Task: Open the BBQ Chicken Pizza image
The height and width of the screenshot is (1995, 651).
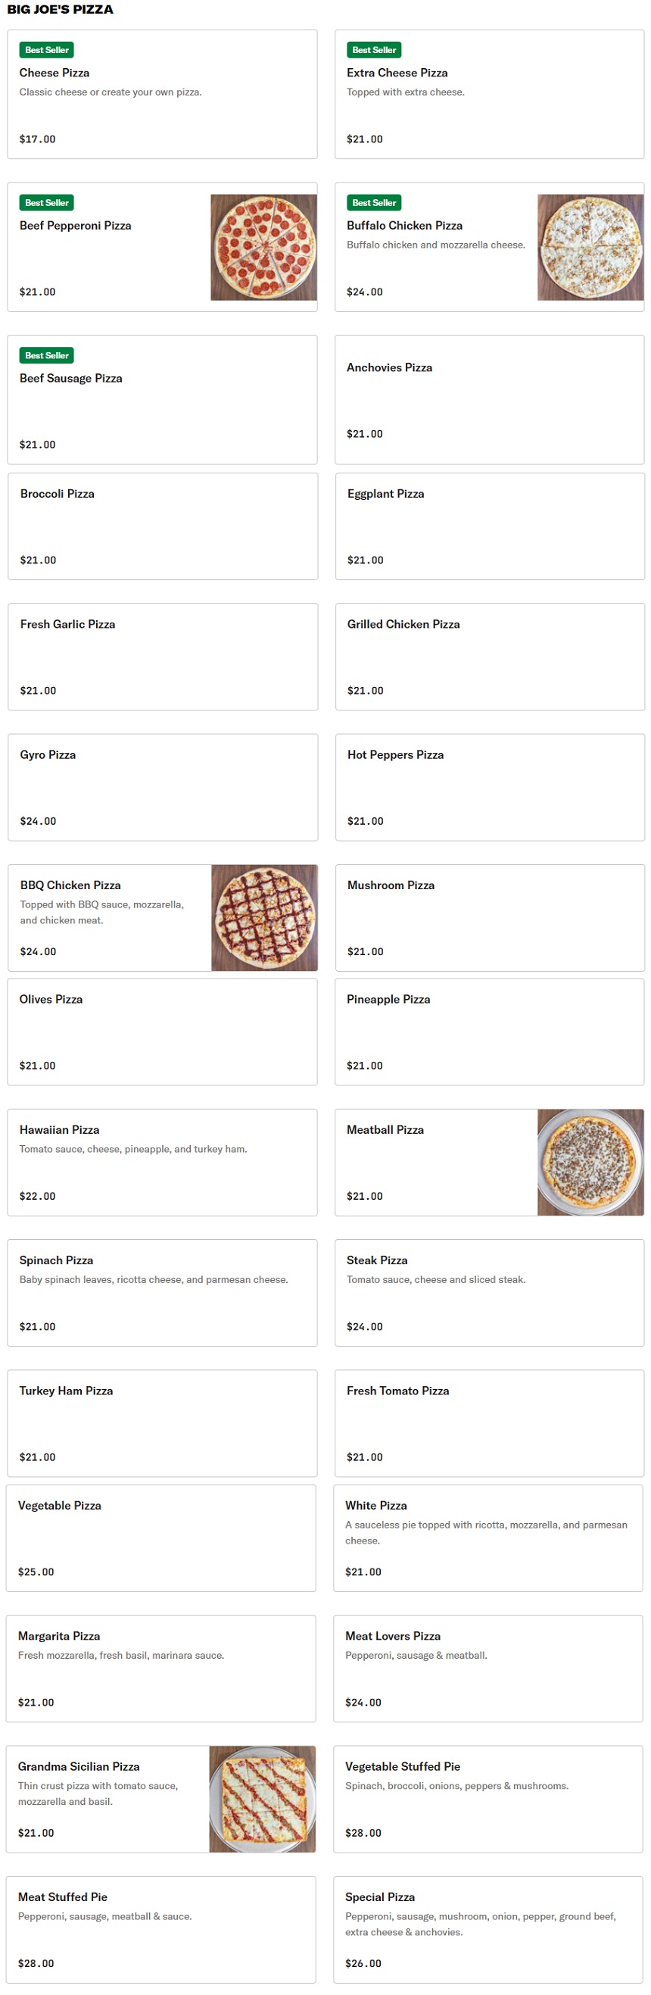Action: (264, 917)
